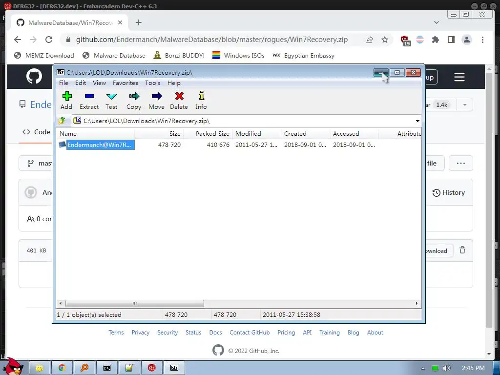
Task: Open the Egyptian Embassy bookmark
Action: pyautogui.click(x=304, y=56)
